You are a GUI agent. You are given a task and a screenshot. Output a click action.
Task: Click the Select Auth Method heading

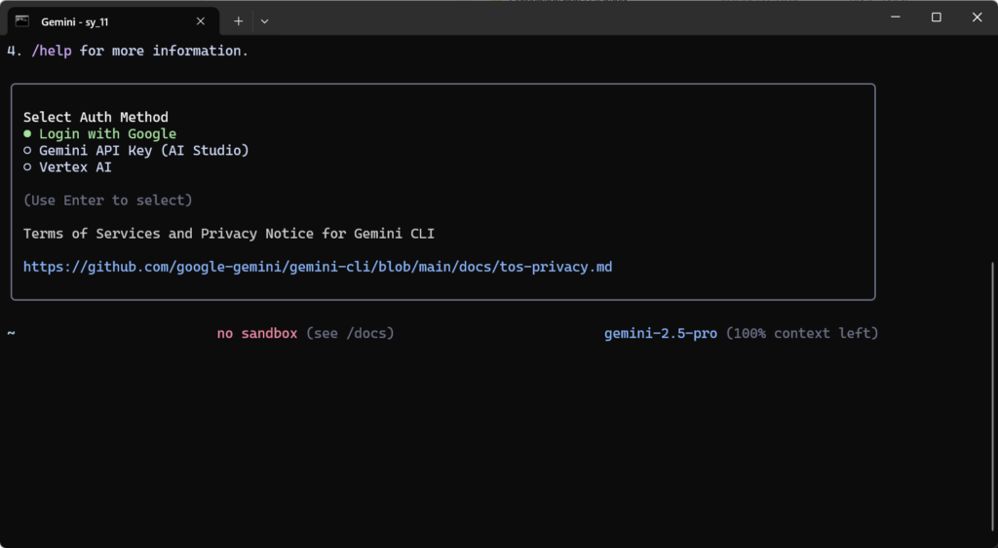point(96,118)
